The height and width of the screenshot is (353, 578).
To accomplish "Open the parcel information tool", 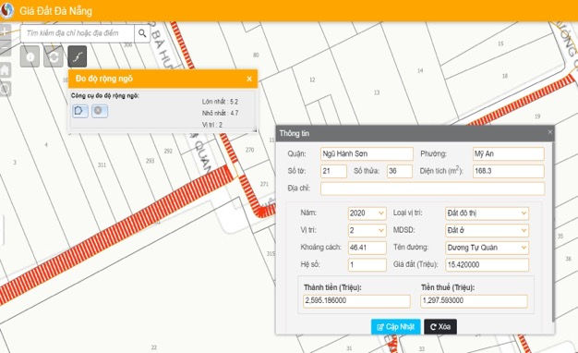I will tap(30, 56).
